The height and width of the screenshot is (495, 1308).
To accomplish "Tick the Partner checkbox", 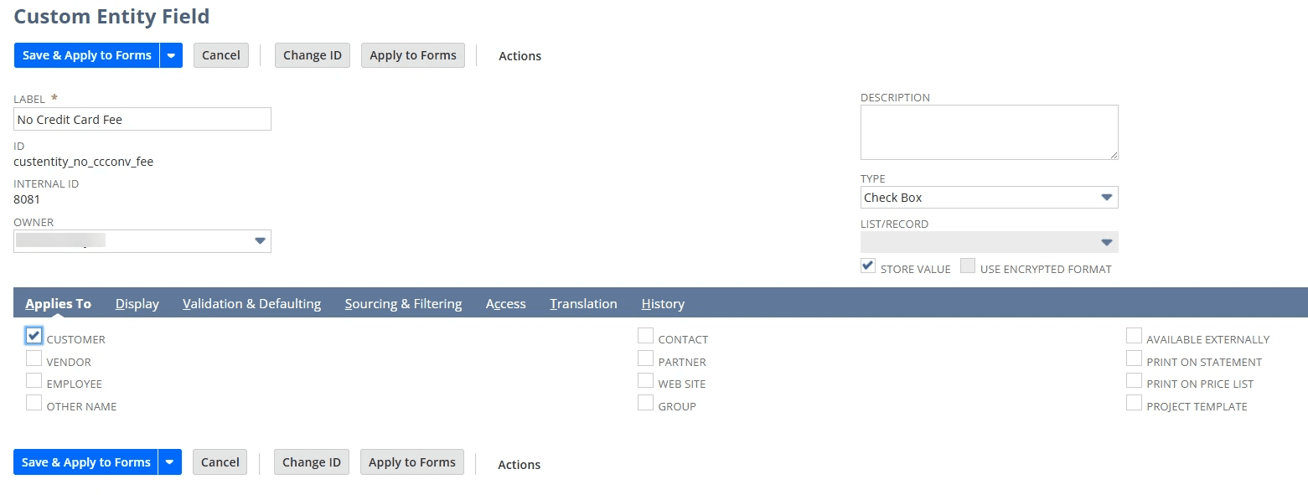I will 645,358.
